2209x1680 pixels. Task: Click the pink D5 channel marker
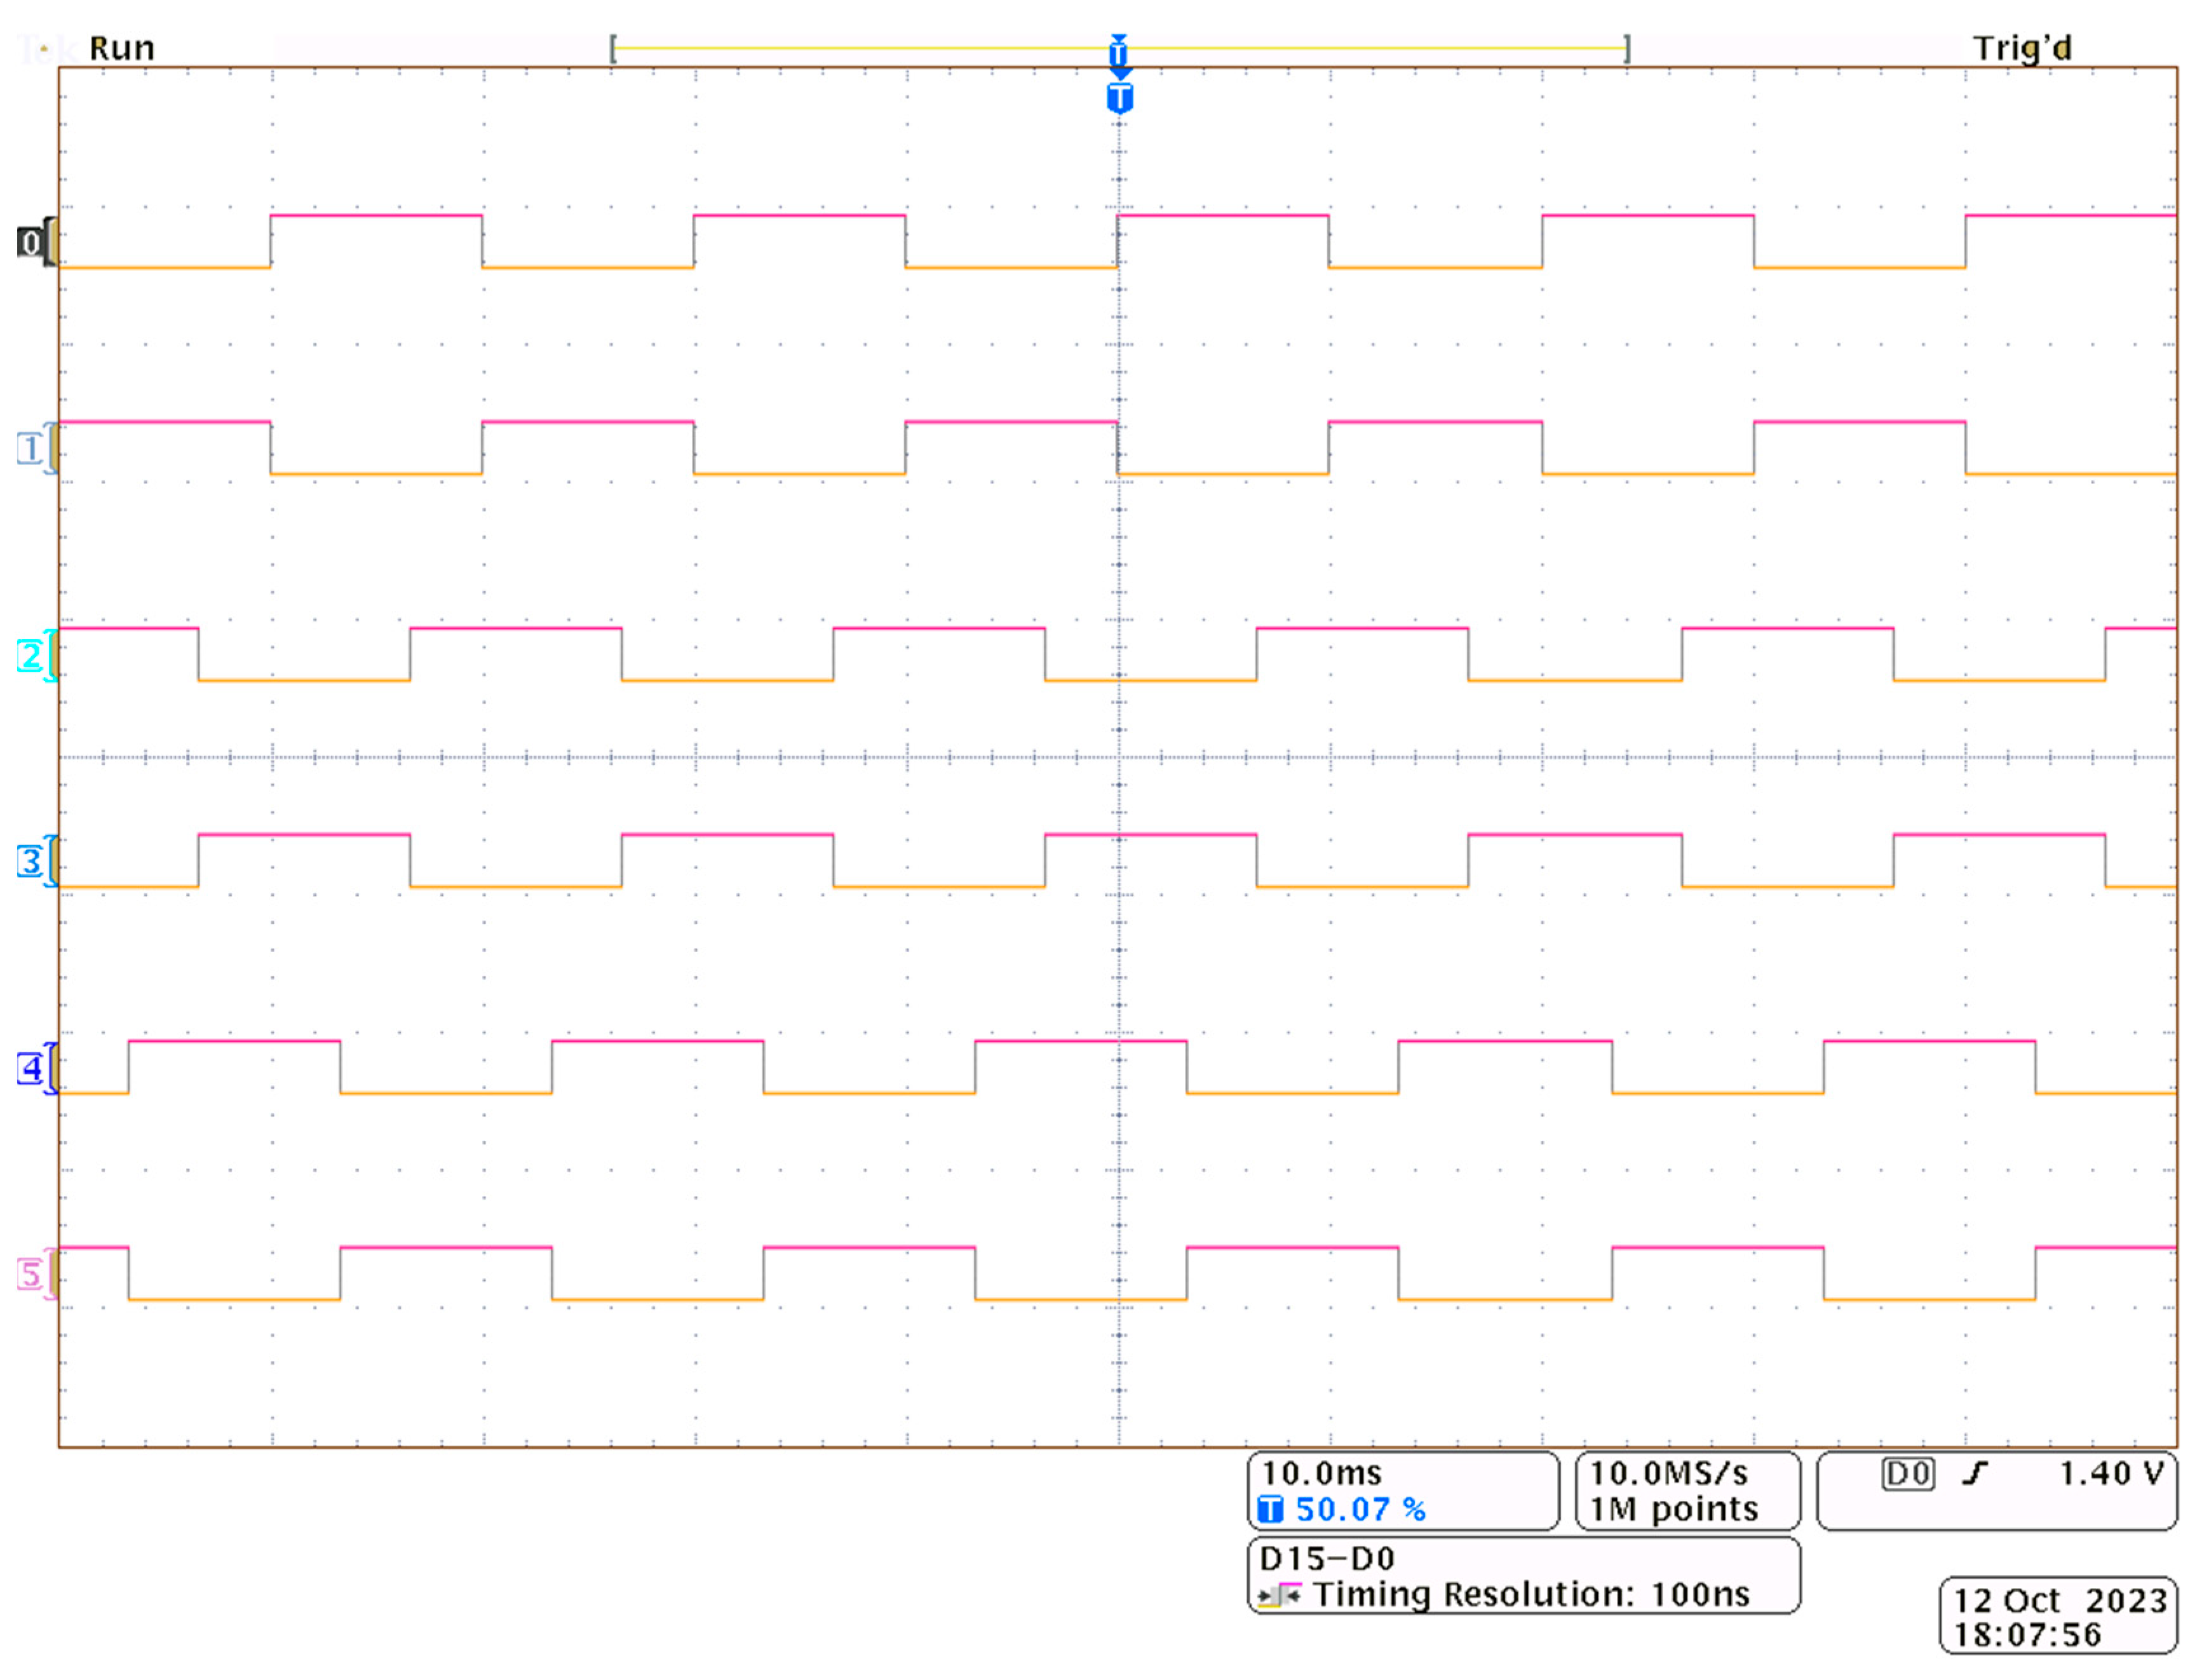[x=30, y=1274]
